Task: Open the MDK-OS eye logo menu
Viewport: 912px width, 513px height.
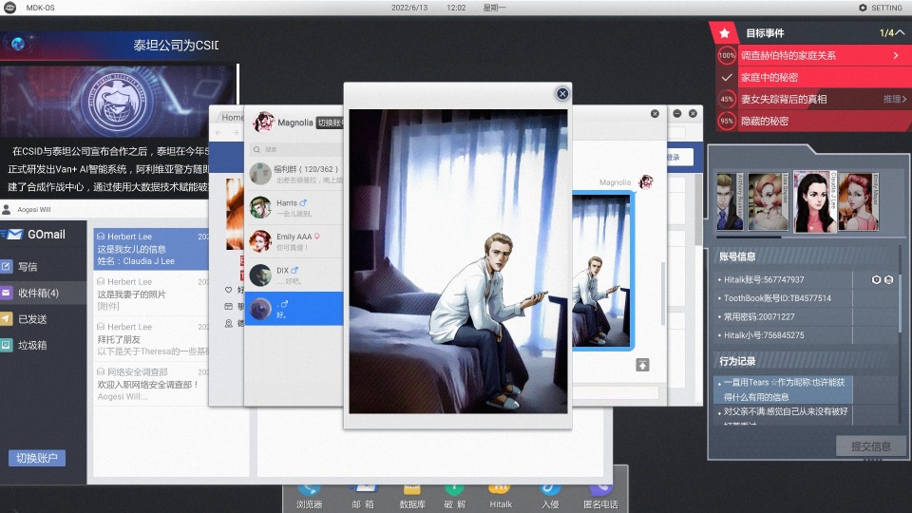Action: pyautogui.click(x=9, y=8)
